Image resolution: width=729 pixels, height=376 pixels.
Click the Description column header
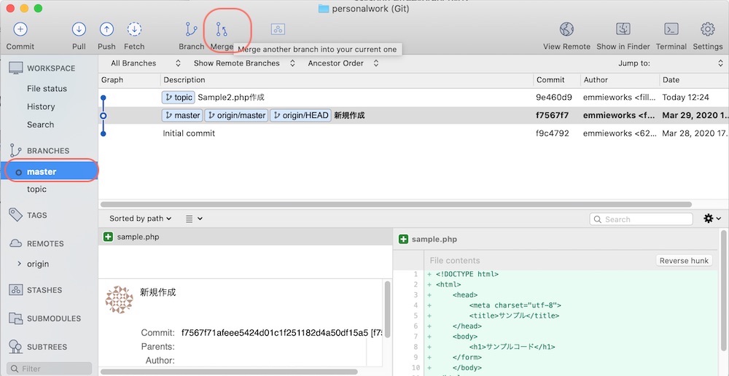point(347,80)
